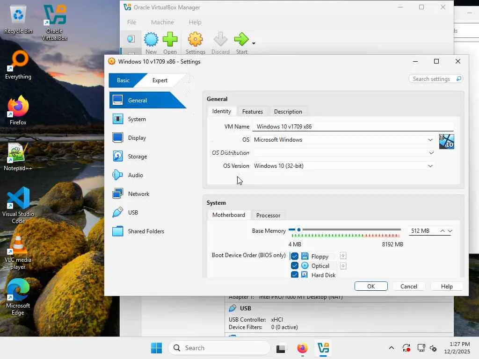
Task: Uncheck the Hard Disk boot device checkbox
Action: pos(295,275)
